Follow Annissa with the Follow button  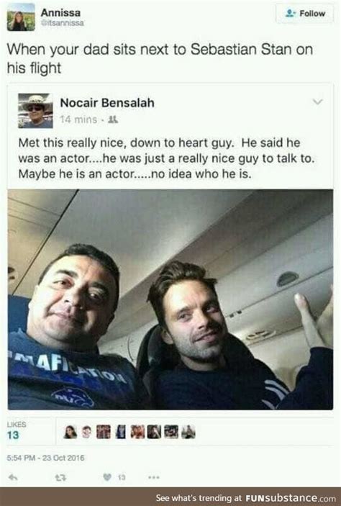click(304, 14)
